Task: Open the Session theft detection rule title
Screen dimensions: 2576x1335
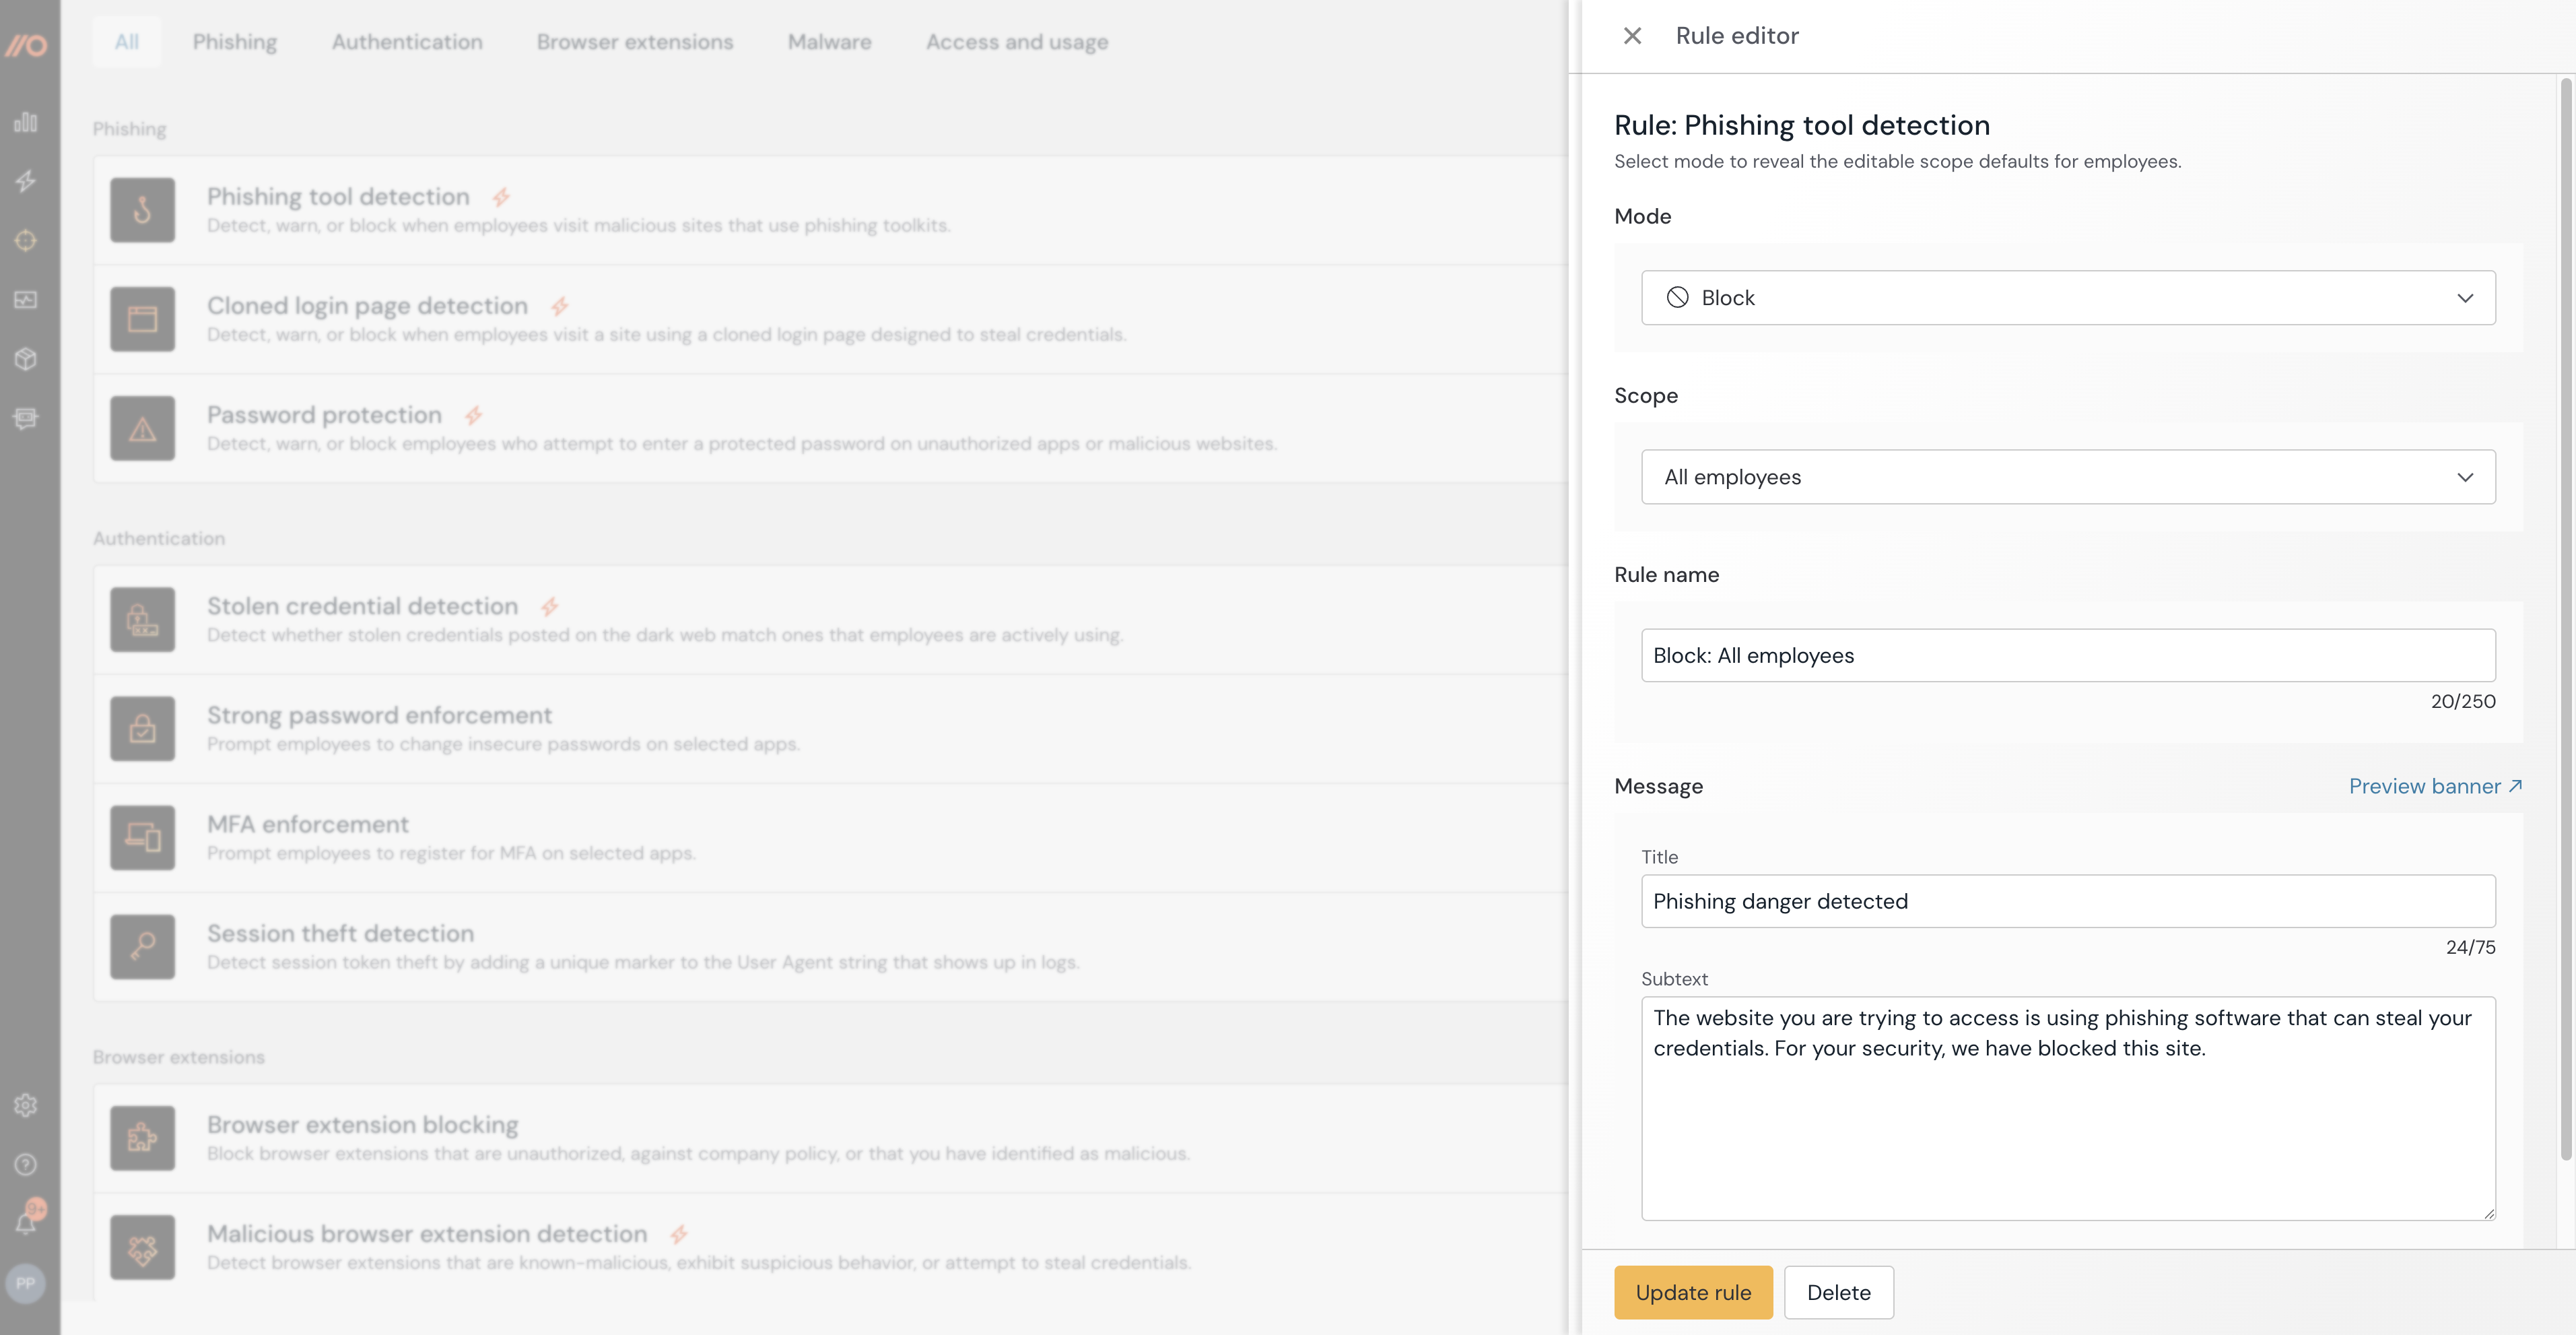Action: click(x=340, y=933)
